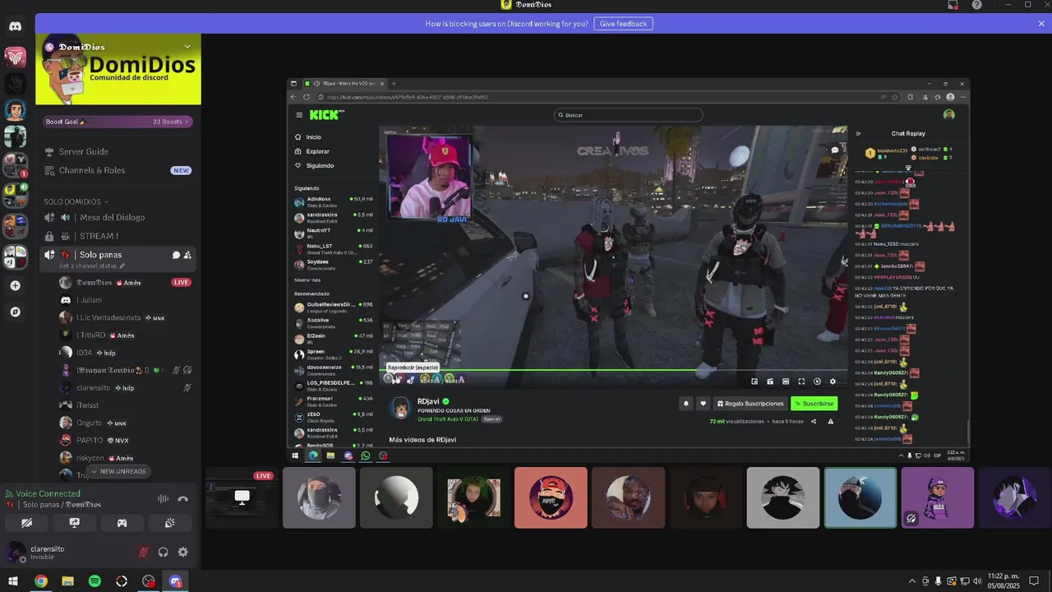Show hidden icons in system tray
The image size is (1052, 592).
point(912,581)
